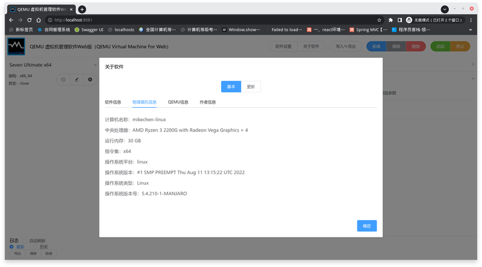This screenshot has height=267, width=482.
Task: Click the pencil edit icon for the VM
Action: pyautogui.click(x=77, y=80)
